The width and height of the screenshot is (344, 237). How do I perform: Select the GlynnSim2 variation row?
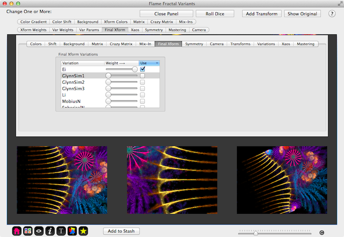point(111,82)
